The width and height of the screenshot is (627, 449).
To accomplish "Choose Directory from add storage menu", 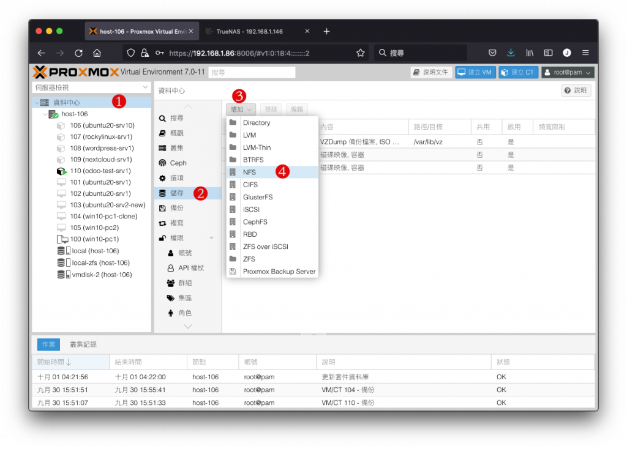I will click(272, 122).
